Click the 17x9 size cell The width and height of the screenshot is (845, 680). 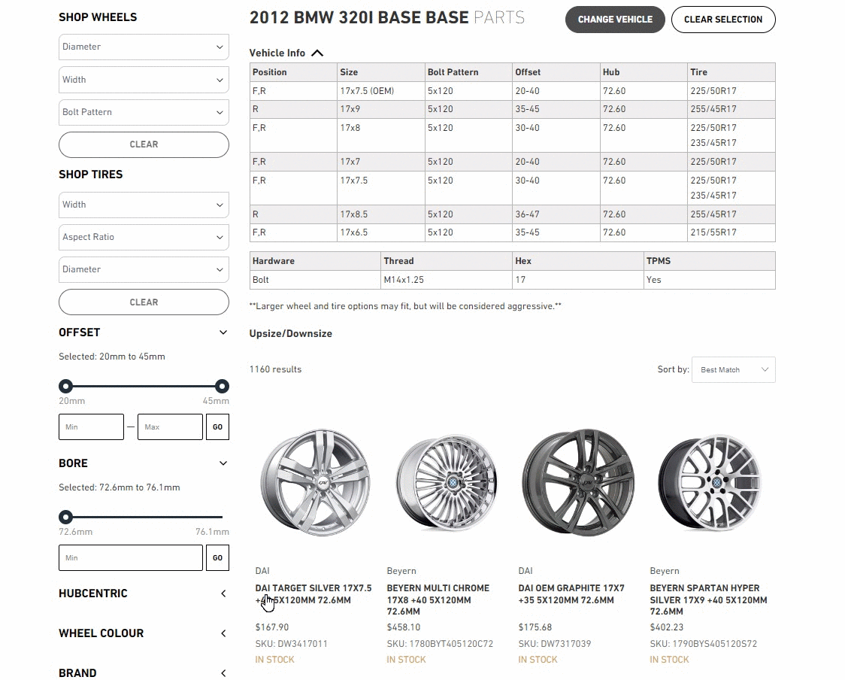click(381, 109)
